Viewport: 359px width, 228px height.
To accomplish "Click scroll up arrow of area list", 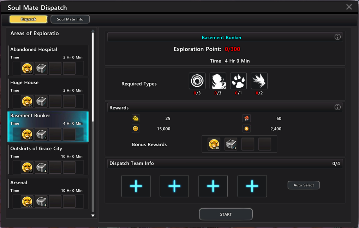I will (x=93, y=31).
